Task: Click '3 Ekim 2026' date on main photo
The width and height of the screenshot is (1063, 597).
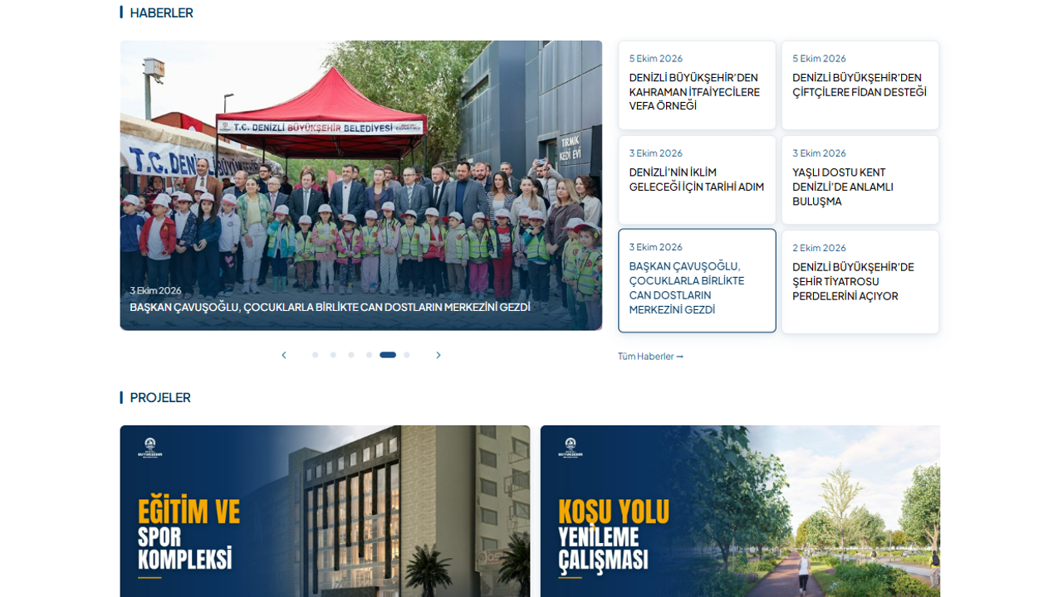Action: pyautogui.click(x=155, y=290)
